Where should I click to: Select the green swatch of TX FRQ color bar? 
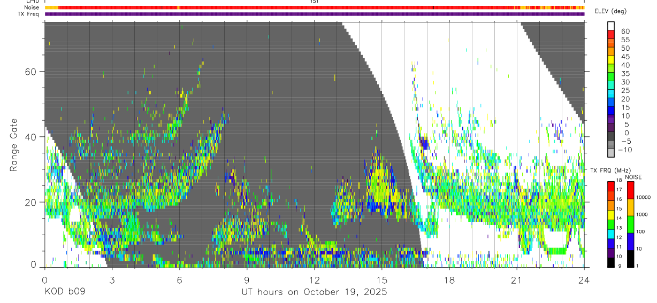(611, 224)
